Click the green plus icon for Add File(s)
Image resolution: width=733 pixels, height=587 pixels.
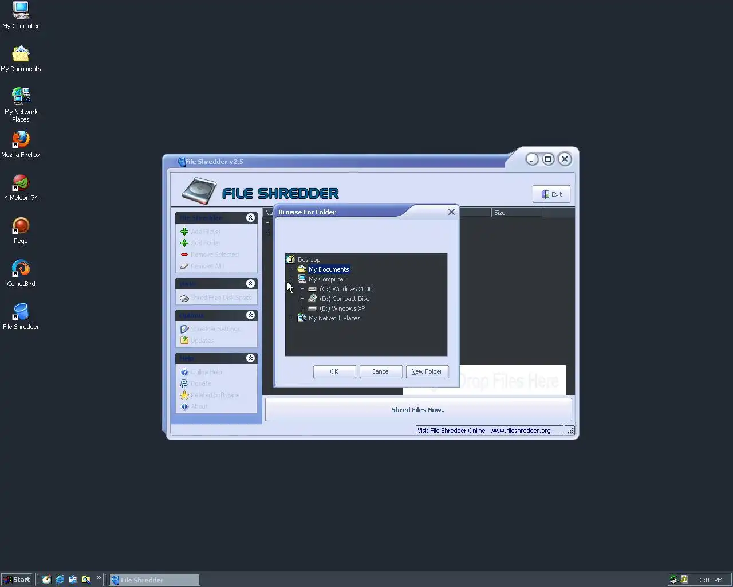click(184, 232)
